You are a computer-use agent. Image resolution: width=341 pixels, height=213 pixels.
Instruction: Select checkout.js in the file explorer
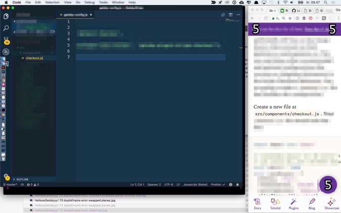(34, 58)
